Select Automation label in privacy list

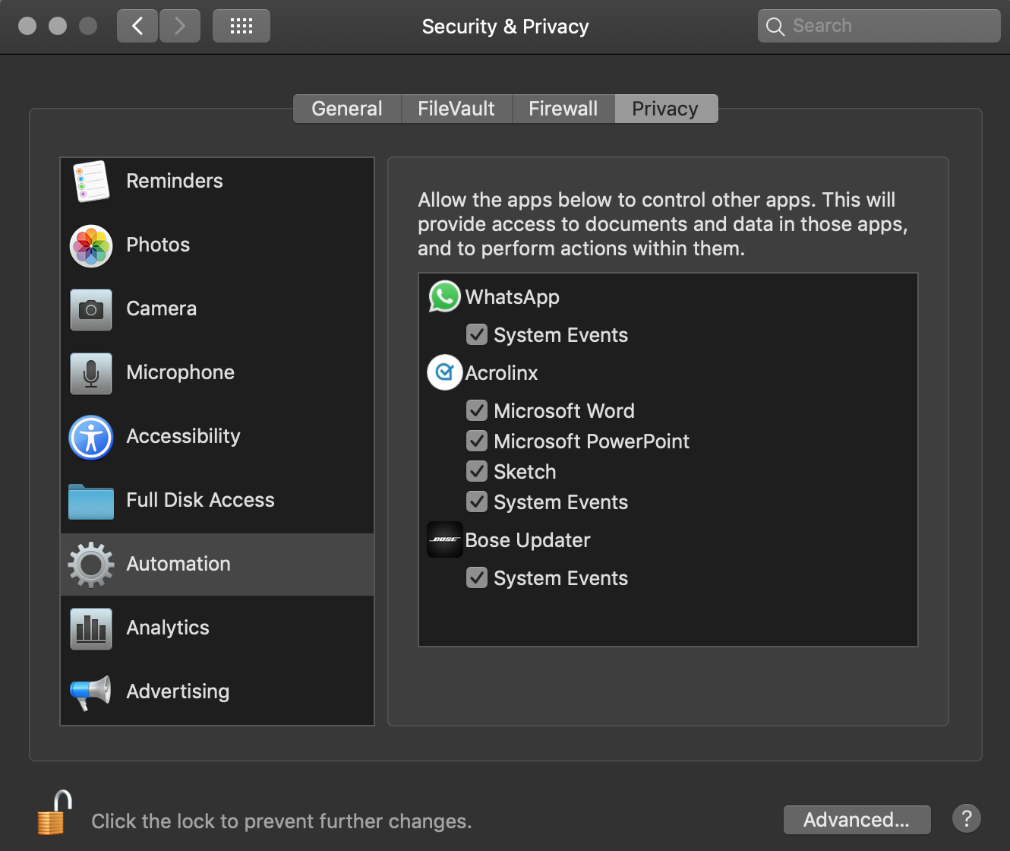point(178,564)
